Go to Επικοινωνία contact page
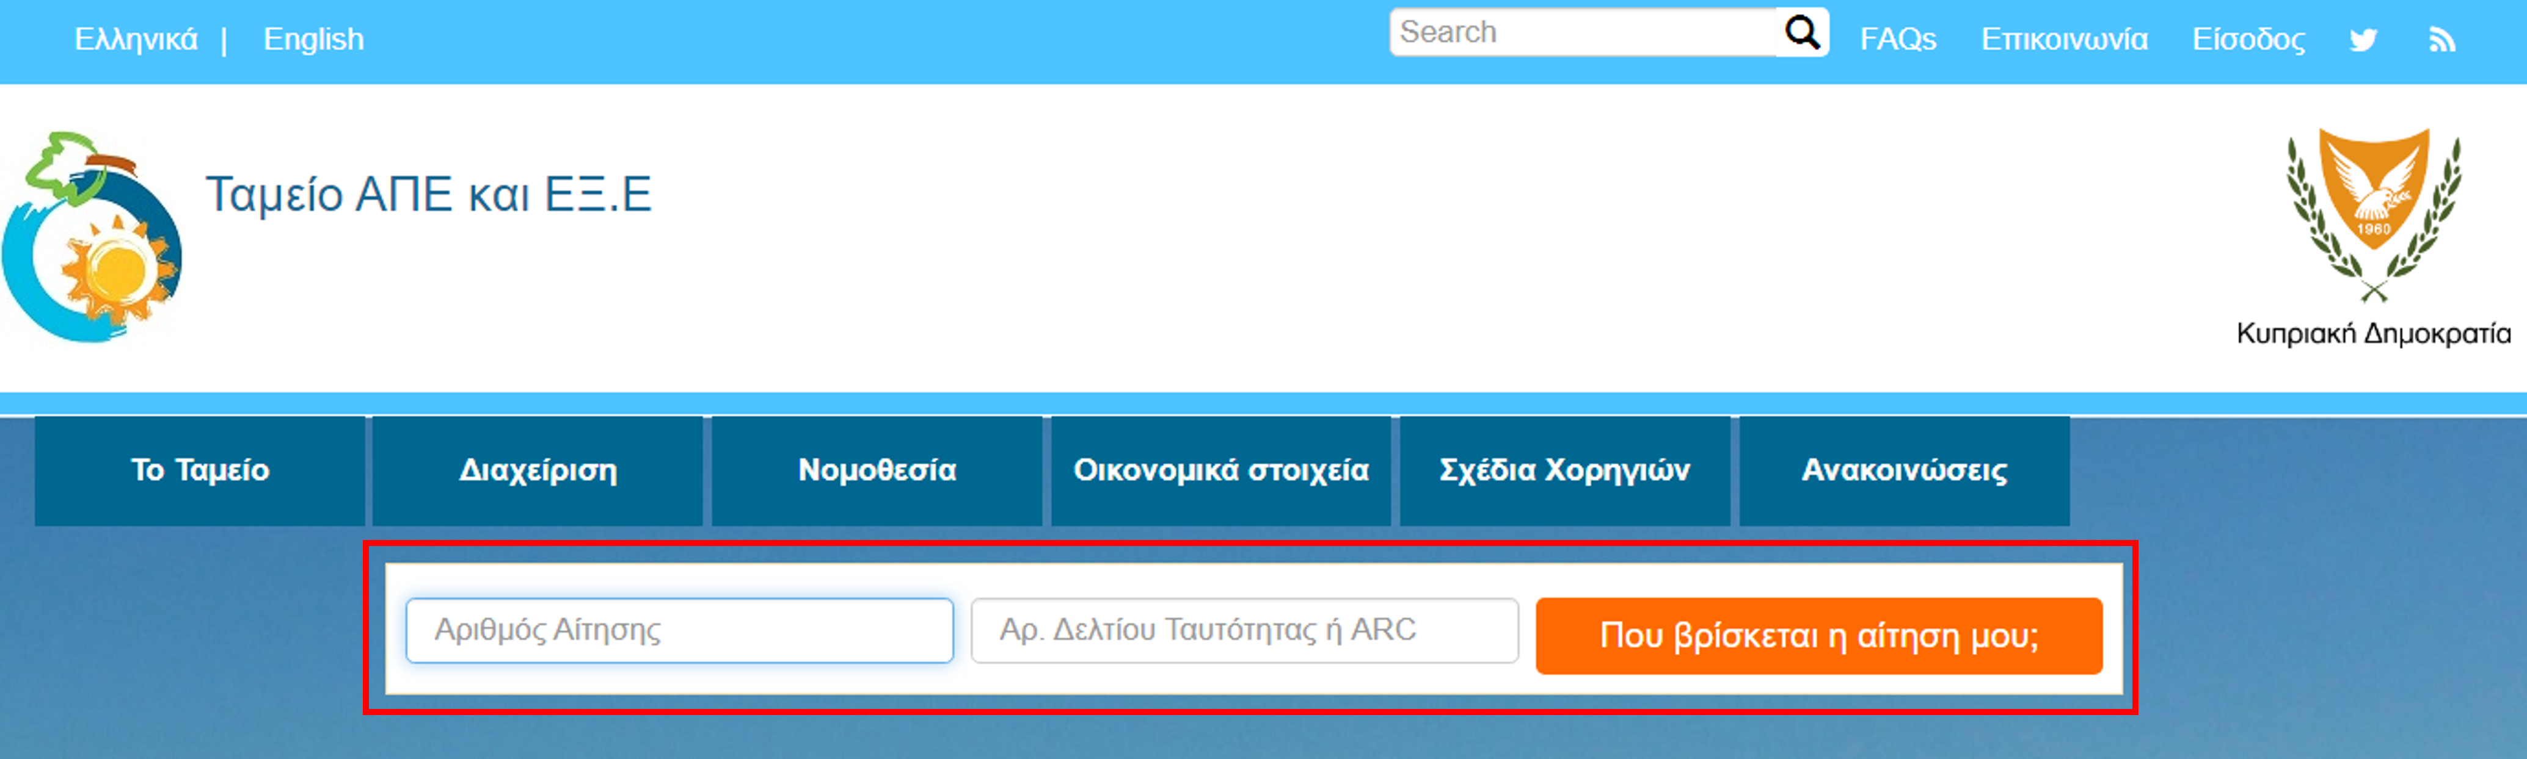Screen dimensions: 2527x759 [x=2064, y=39]
